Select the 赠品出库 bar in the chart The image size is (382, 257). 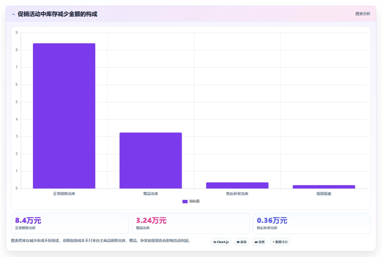coord(151,160)
